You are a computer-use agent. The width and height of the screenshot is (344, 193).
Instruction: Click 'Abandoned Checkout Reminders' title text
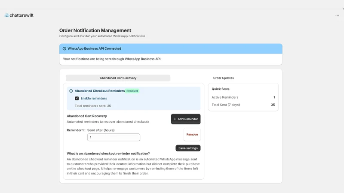(100, 91)
